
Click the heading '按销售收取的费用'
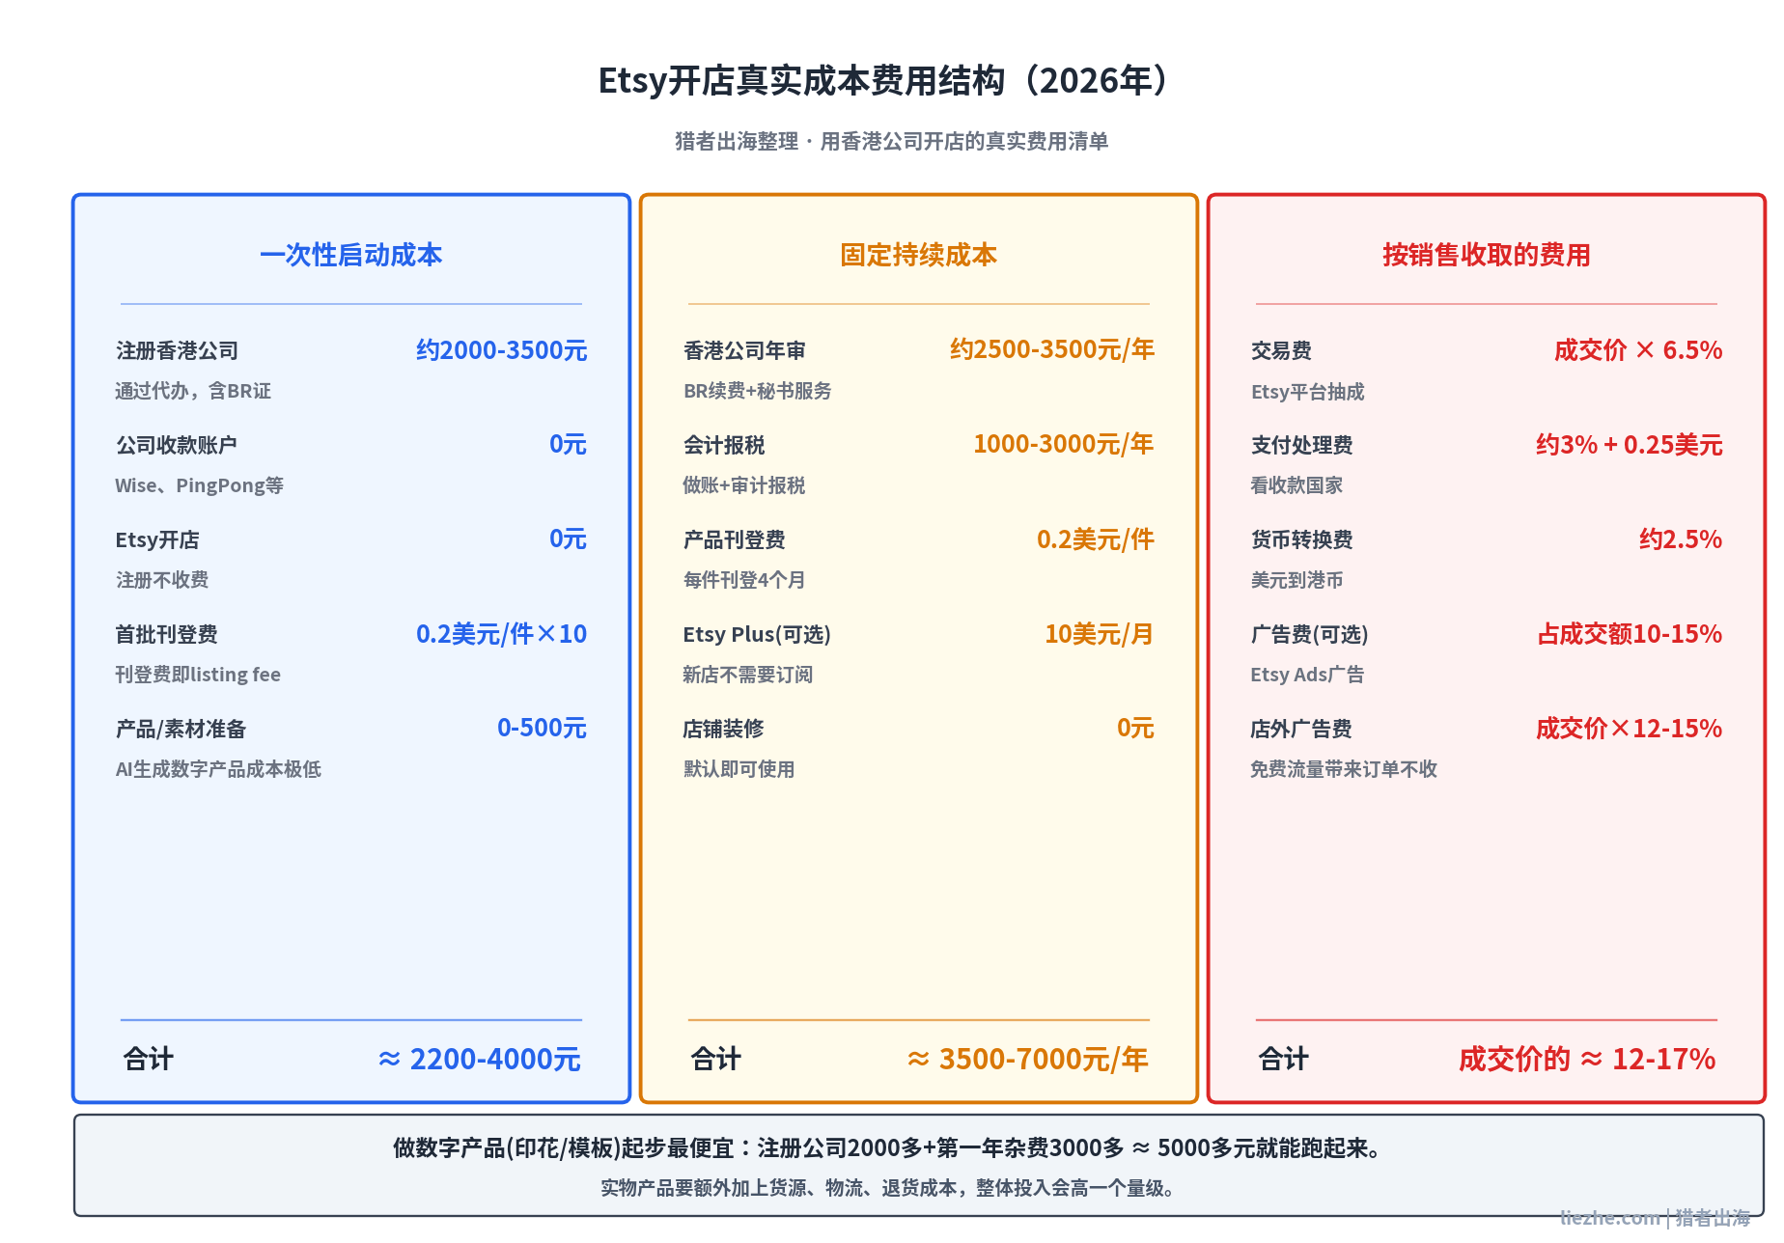pyautogui.click(x=1487, y=255)
